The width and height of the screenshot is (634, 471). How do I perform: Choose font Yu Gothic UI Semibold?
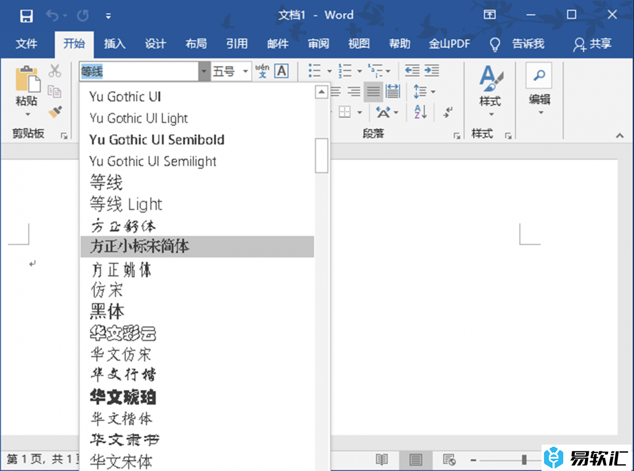pos(197,140)
